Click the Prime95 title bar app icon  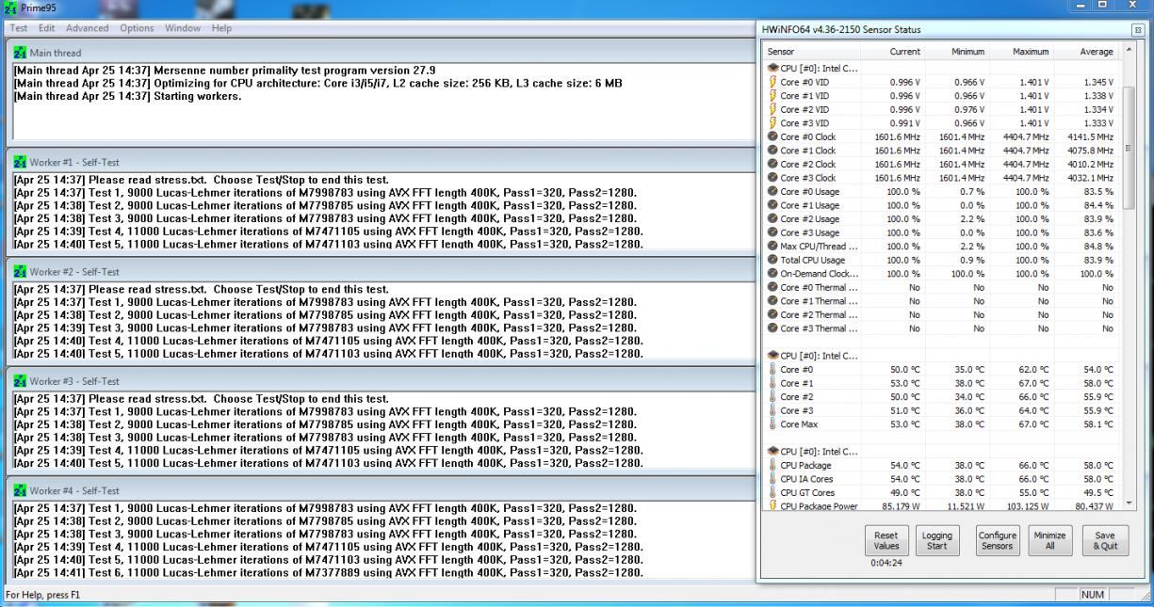[9, 7]
